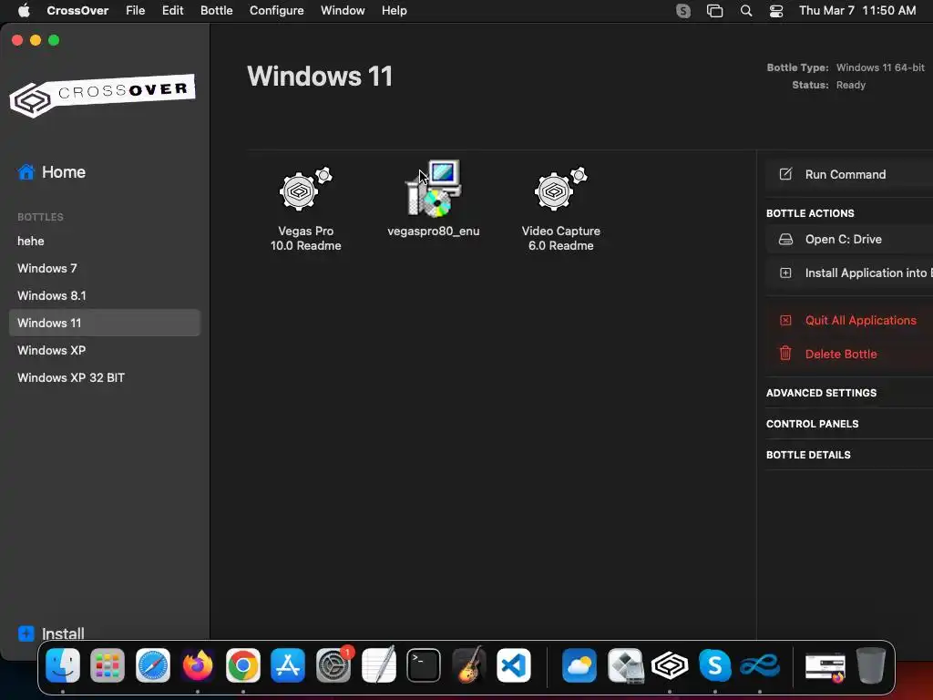The height and width of the screenshot is (700, 933).
Task: Open Finder from the Dock
Action: pos(63,665)
